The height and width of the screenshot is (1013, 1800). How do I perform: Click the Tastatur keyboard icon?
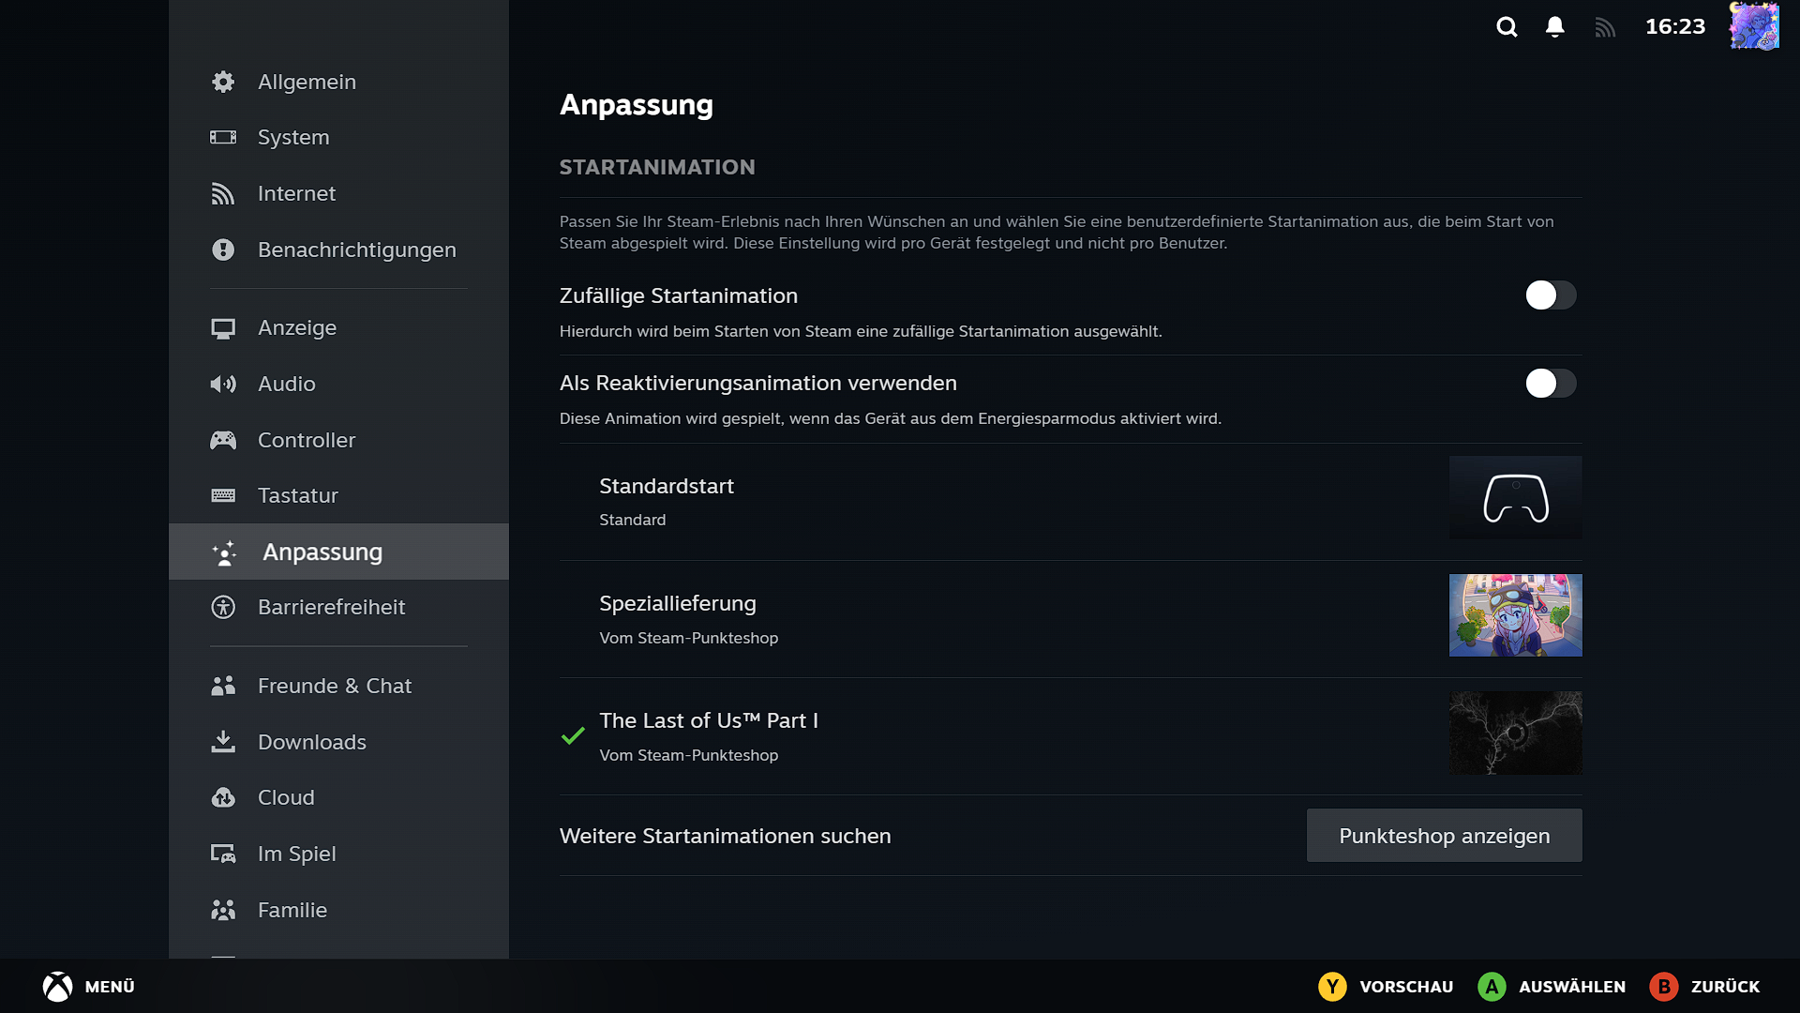click(223, 495)
